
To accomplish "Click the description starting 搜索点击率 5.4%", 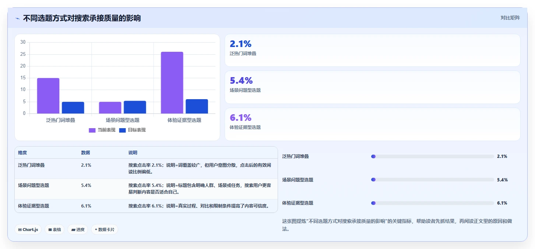I will coord(200,189).
